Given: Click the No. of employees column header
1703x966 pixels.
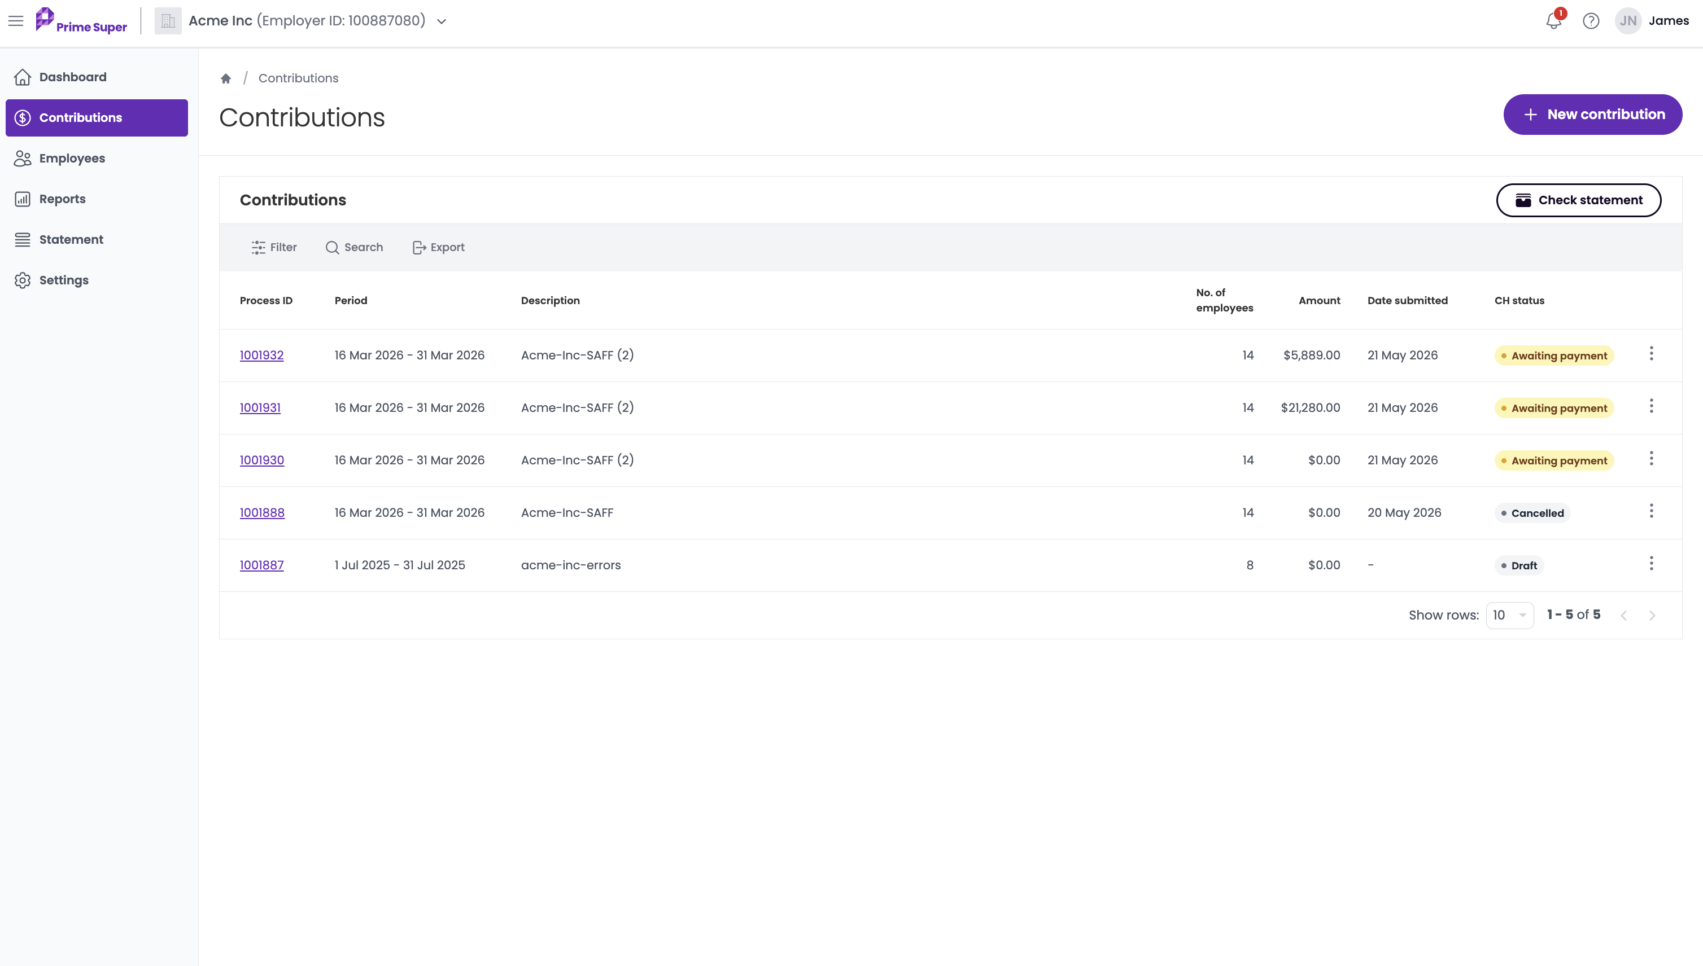Looking at the screenshot, I should pos(1224,300).
